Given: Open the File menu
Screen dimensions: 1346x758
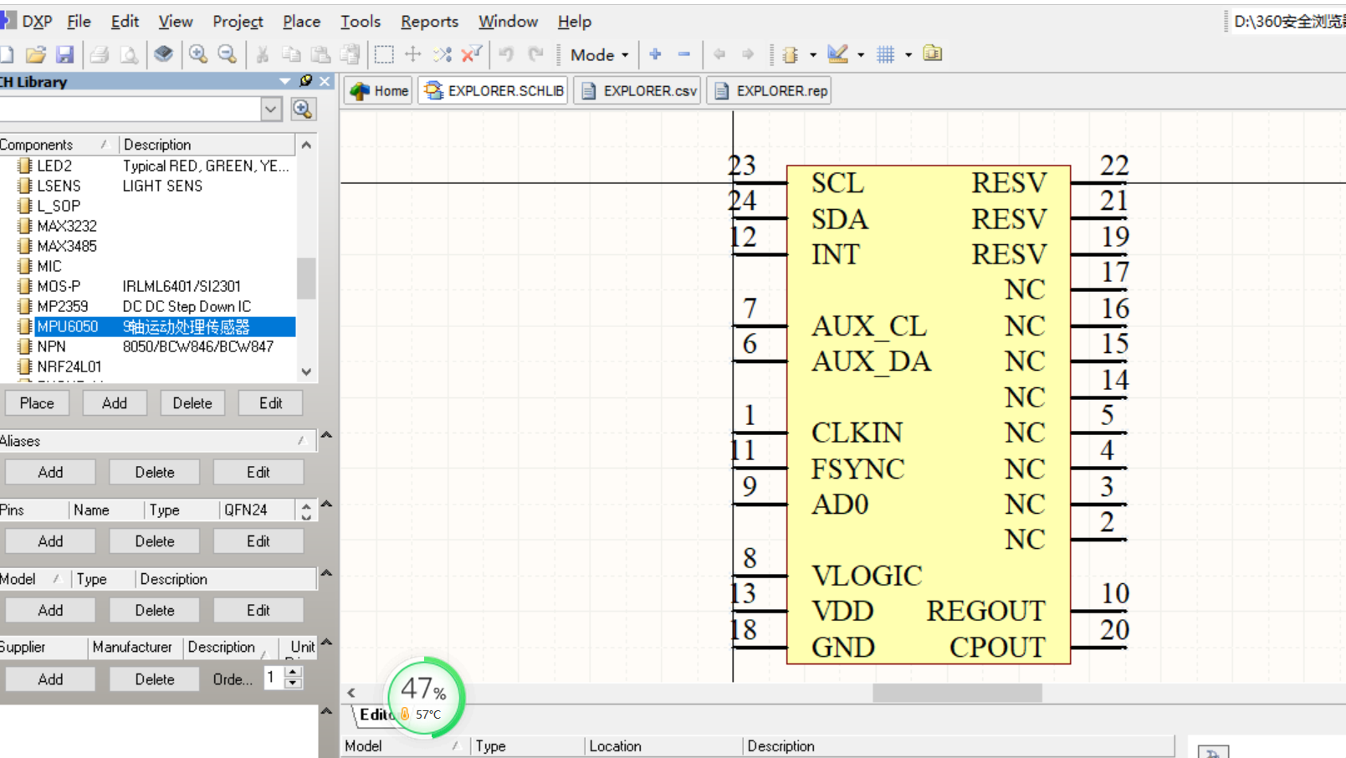Looking at the screenshot, I should [79, 21].
